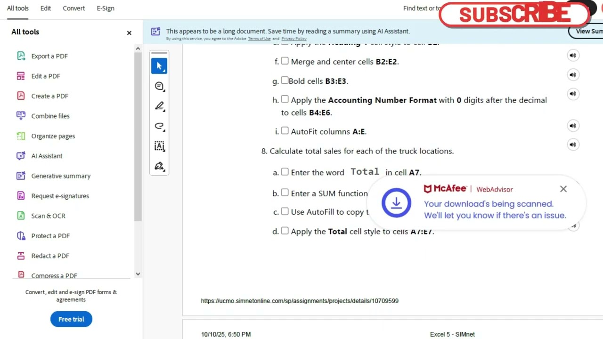Viewport: 603px width, 339px height.
Task: Dismiss the McAfee WebAdvisor notification
Action: 563,189
